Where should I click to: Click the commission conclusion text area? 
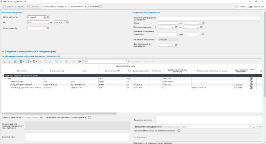pos(209,120)
